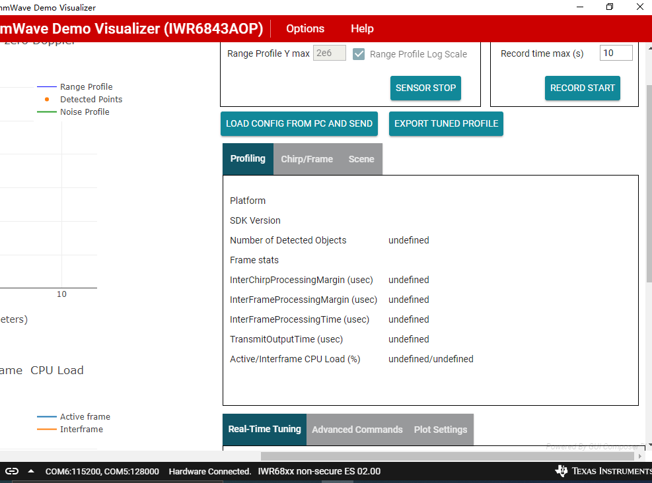Click the horizontal scrollbar right arrow
The width and height of the screenshot is (652, 483).
click(x=640, y=456)
